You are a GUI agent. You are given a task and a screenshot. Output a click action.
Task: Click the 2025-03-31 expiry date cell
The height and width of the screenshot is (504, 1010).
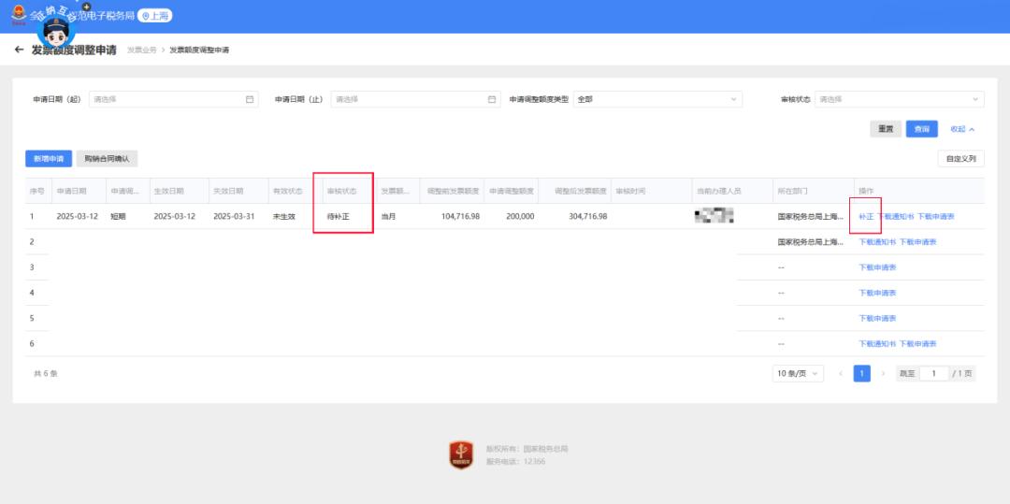[234, 217]
